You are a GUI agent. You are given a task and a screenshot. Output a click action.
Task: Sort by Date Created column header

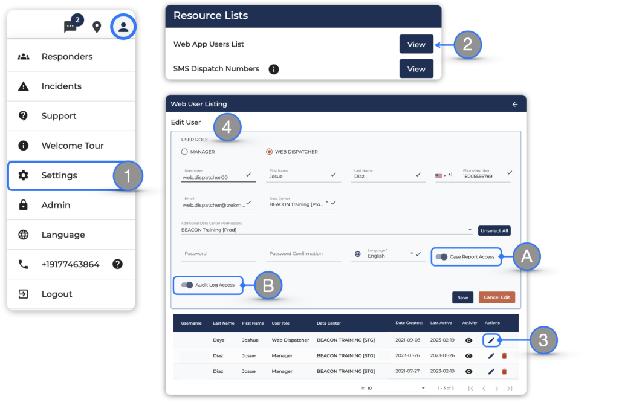pos(409,323)
